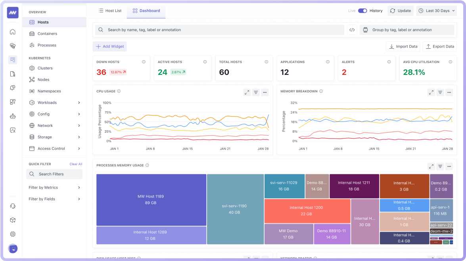Click the Add Widget button
This screenshot has width=466, height=261.
pos(109,46)
